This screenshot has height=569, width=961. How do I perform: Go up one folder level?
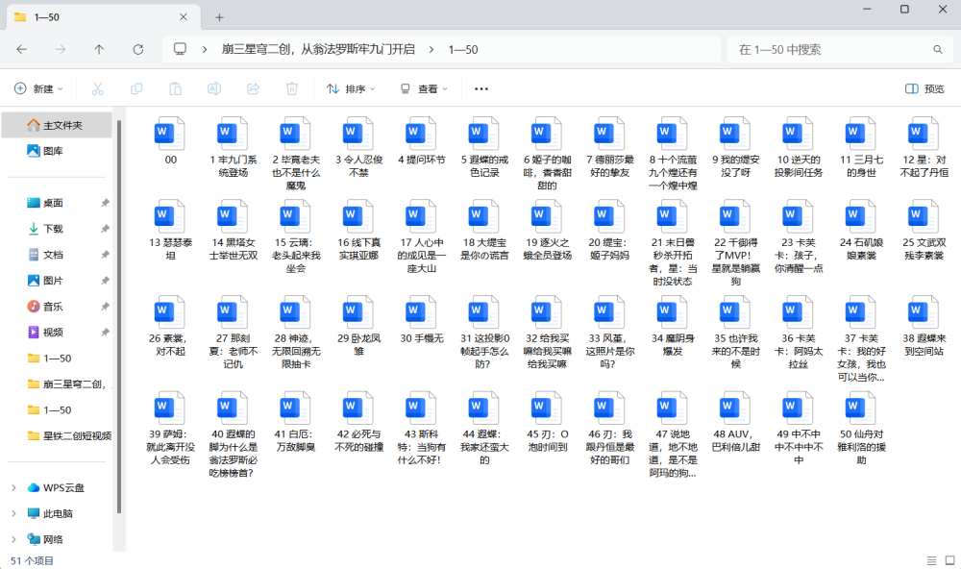point(98,49)
